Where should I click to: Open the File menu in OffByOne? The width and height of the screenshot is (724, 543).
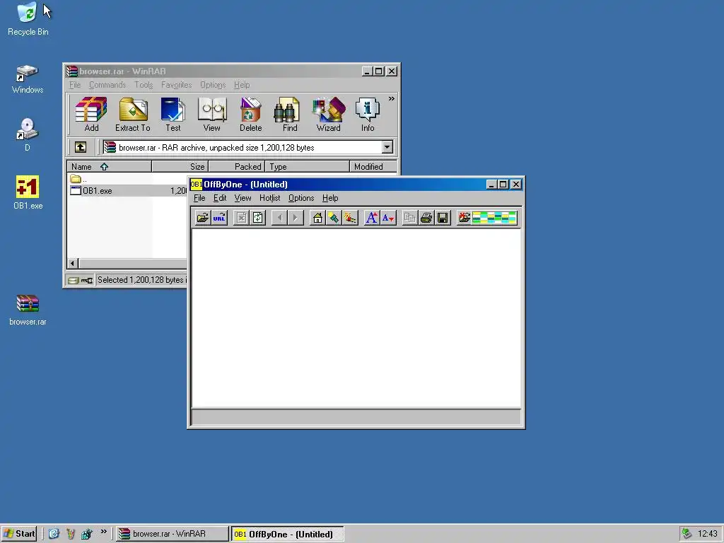(199, 198)
